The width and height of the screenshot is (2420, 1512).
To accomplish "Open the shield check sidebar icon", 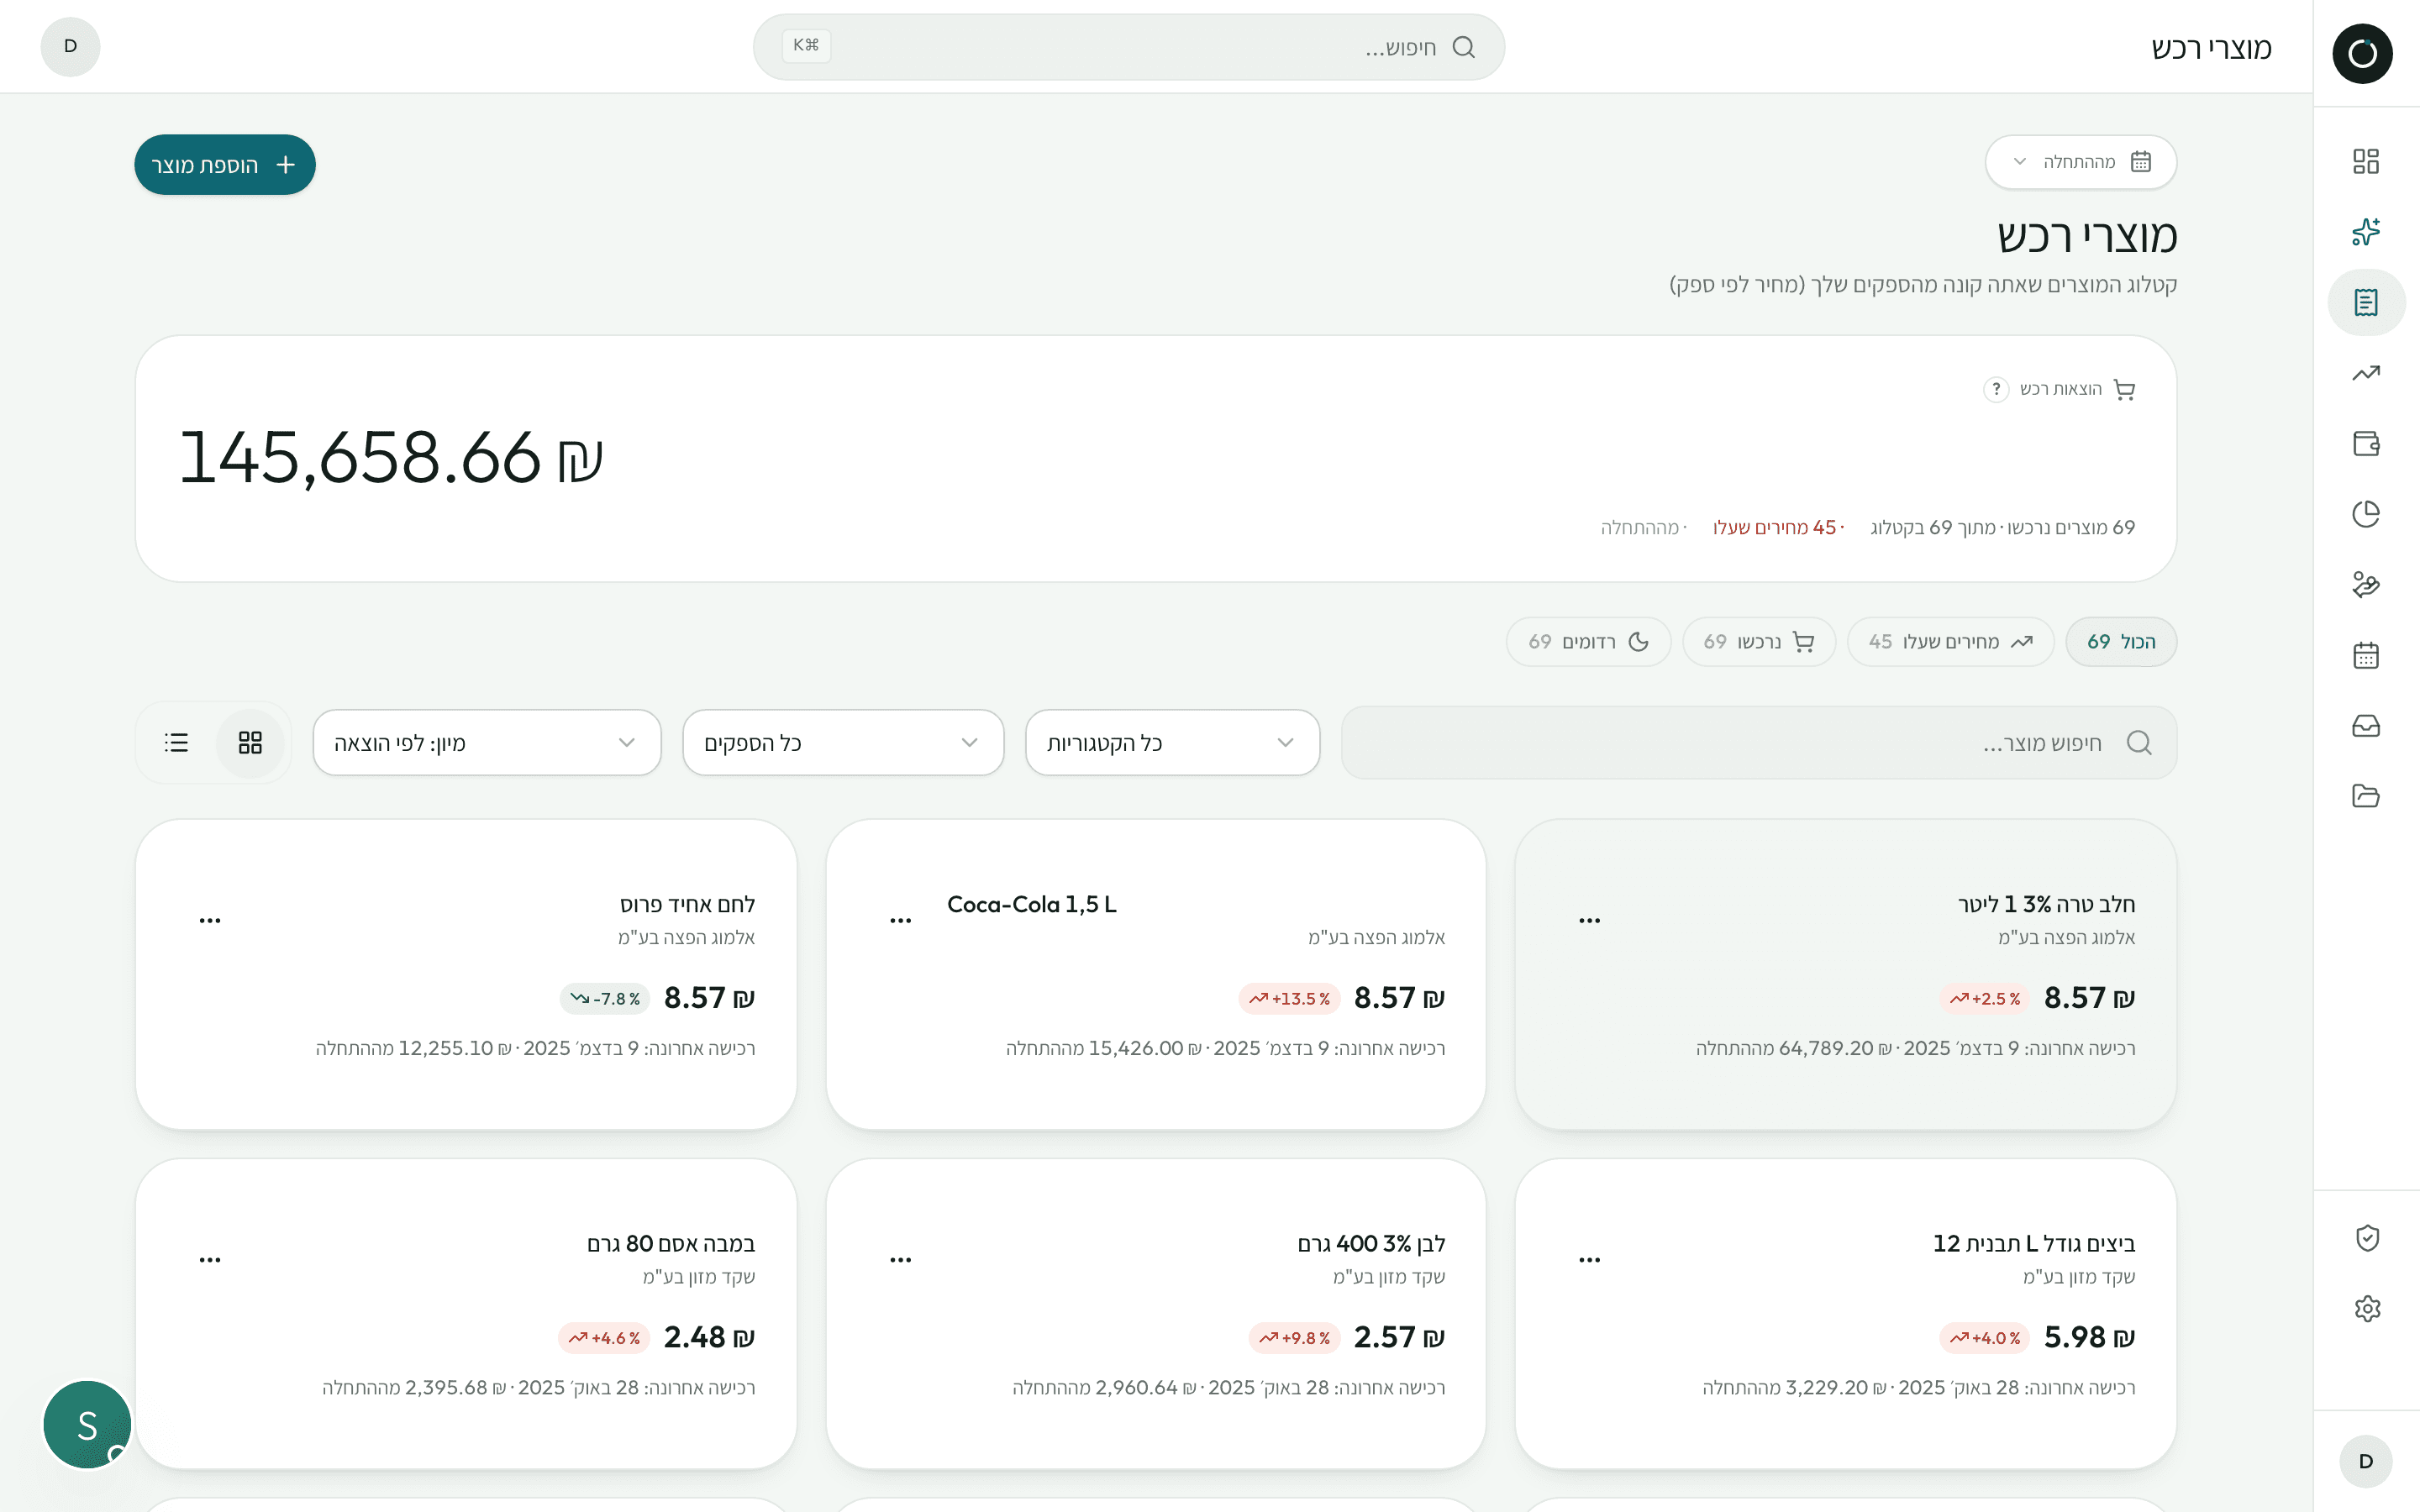I will pyautogui.click(x=2367, y=1238).
